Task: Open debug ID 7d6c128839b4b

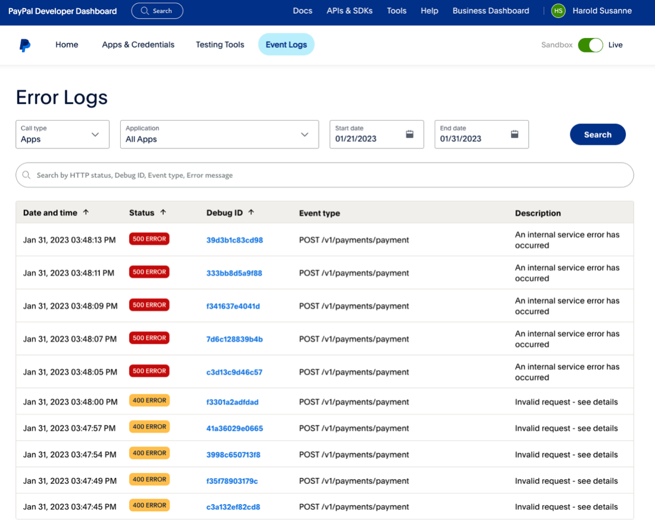Action: pyautogui.click(x=235, y=339)
